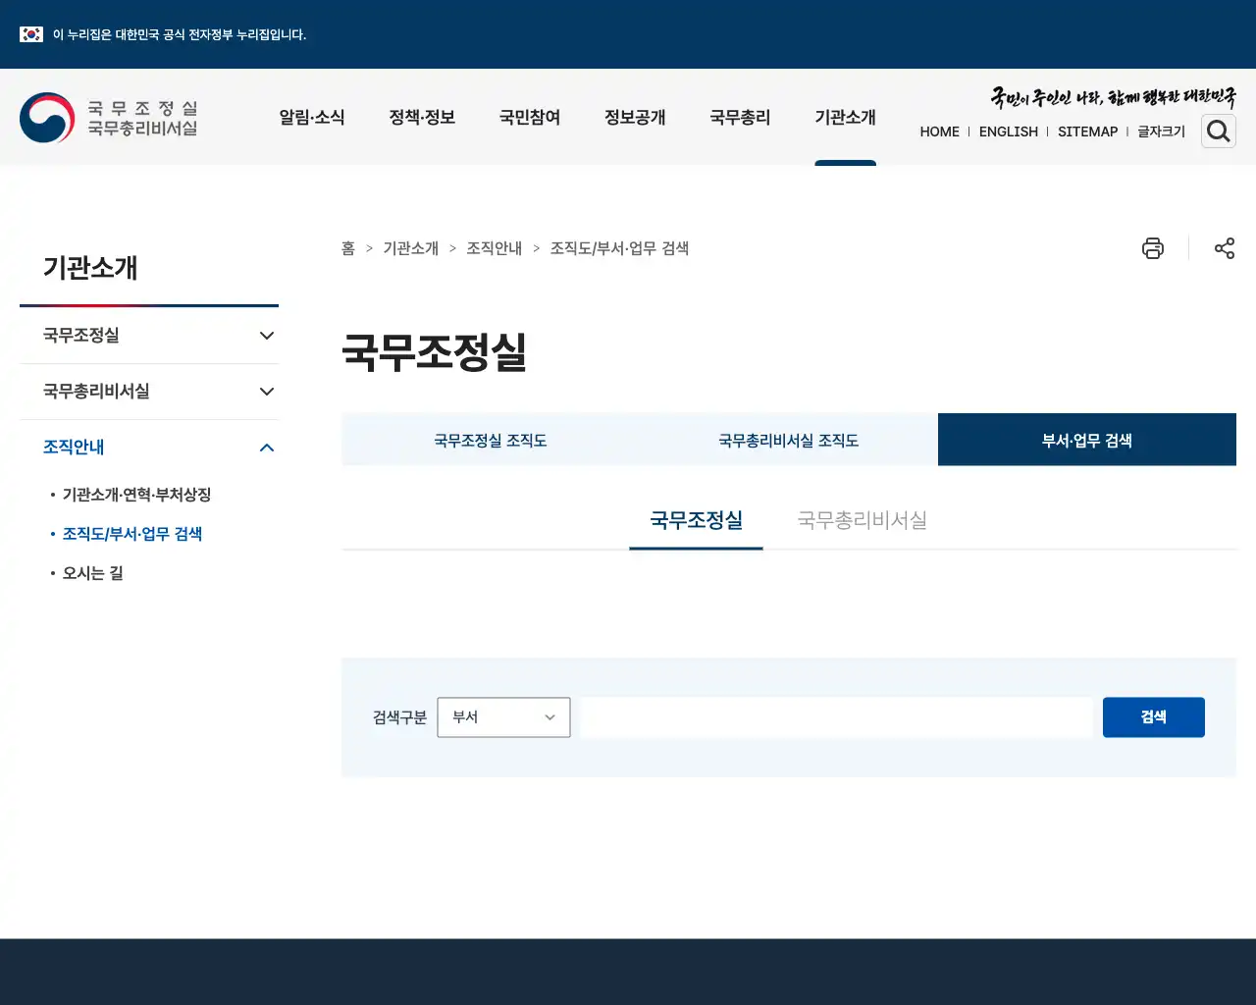The image size is (1256, 1005).
Task: Open 기관소개·연혁·부처상징 in the sidebar
Action: pos(136,495)
